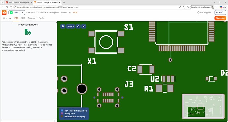
Task: Go to Projects in the breadcrumb
Action: pos(32,13)
